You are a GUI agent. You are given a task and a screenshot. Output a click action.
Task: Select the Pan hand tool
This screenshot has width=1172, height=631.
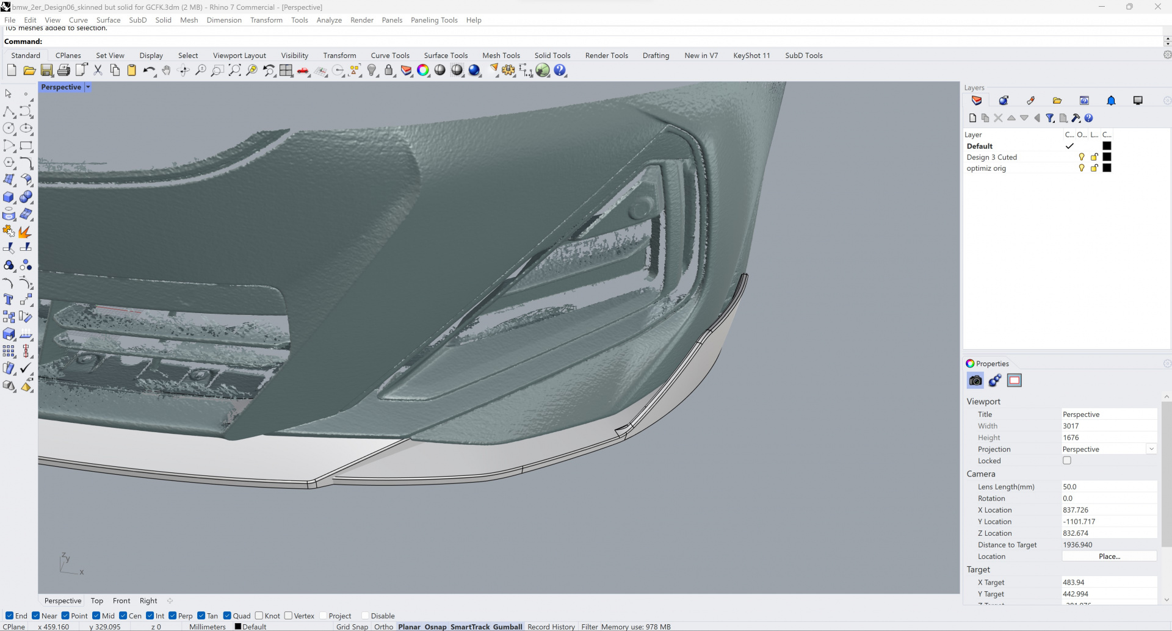[x=166, y=71]
